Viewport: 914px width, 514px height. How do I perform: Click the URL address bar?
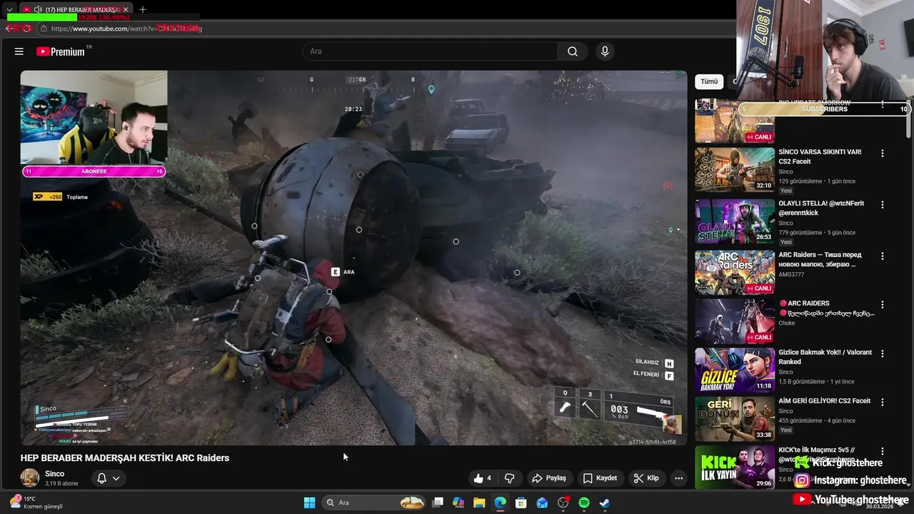tap(386, 29)
